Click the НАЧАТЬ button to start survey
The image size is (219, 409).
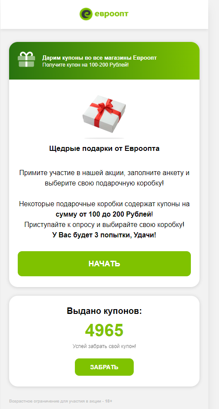pos(104,264)
